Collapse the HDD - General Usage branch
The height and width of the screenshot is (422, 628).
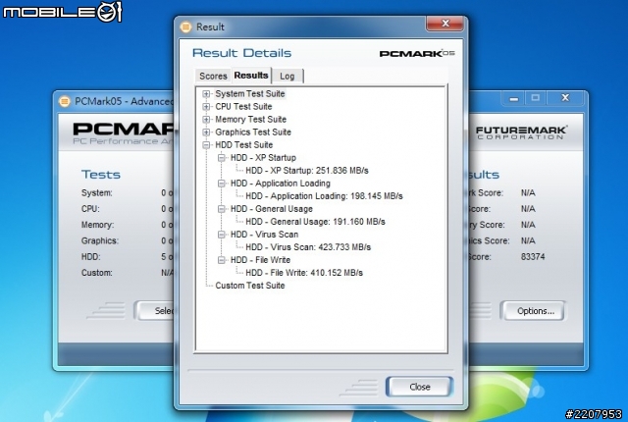click(x=221, y=209)
